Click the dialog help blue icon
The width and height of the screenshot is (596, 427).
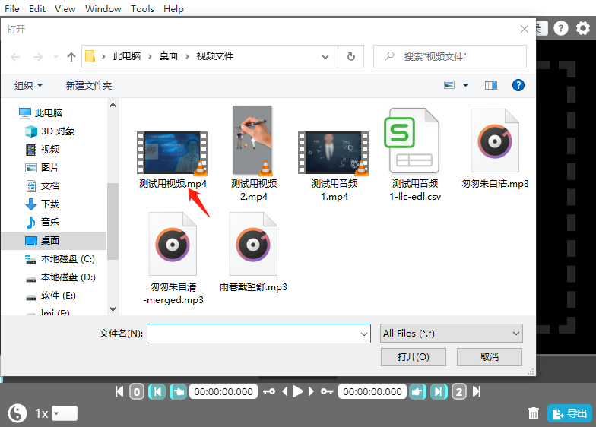(x=518, y=85)
